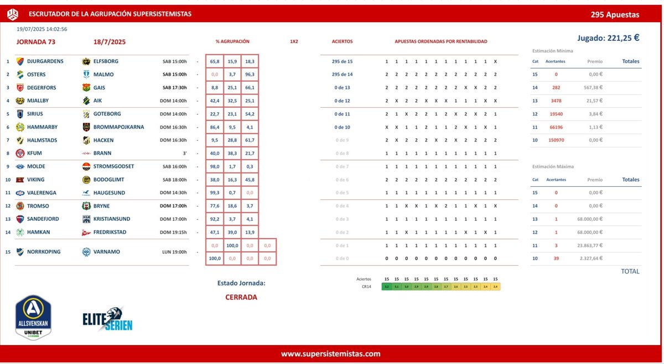Screen dimensions: 664x364
Task: Click the 567,38 € prize value
Action: click(592, 87)
